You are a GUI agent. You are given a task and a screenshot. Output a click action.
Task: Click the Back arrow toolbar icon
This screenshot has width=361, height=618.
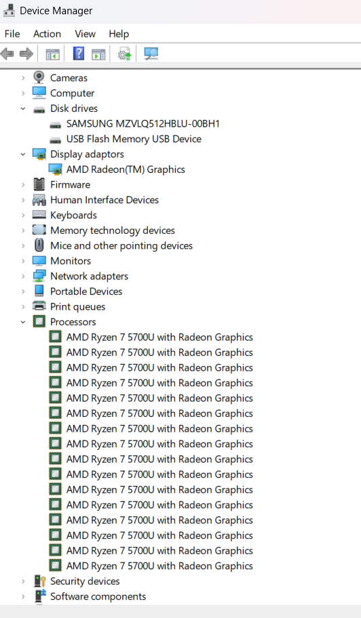tap(7, 54)
